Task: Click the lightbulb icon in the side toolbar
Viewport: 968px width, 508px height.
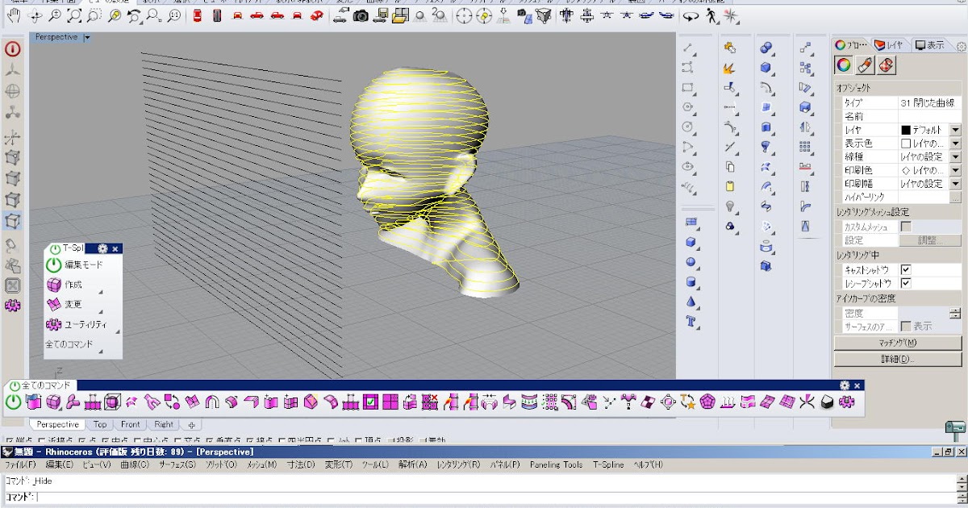Action: pyautogui.click(x=730, y=206)
